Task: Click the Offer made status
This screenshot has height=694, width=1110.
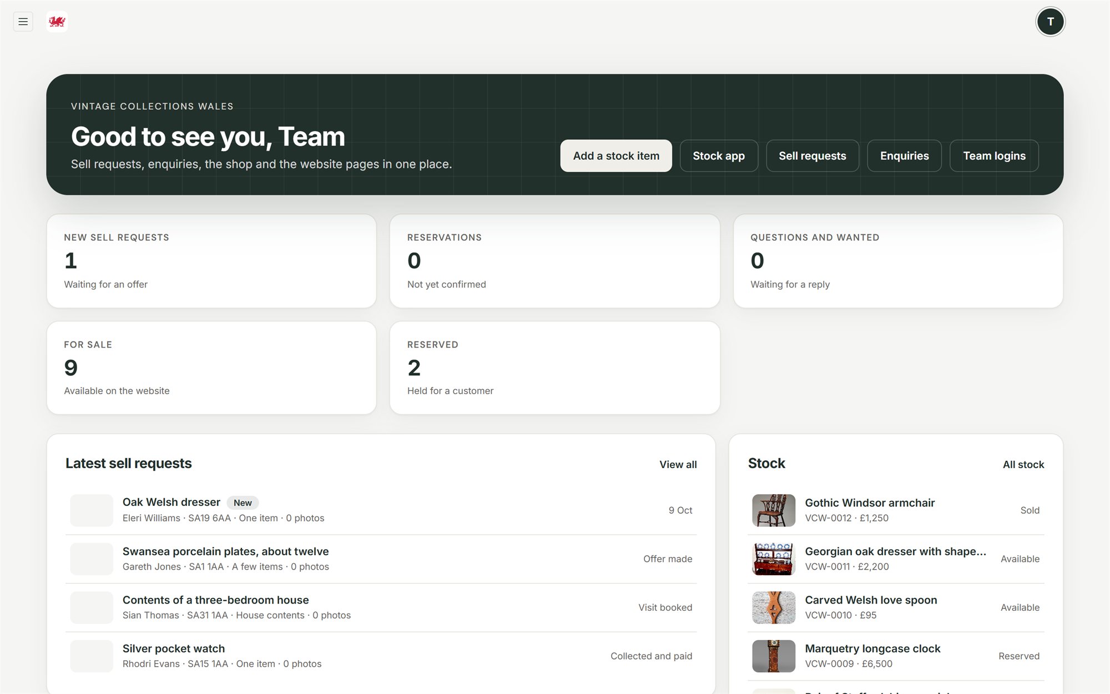Action: point(668,559)
